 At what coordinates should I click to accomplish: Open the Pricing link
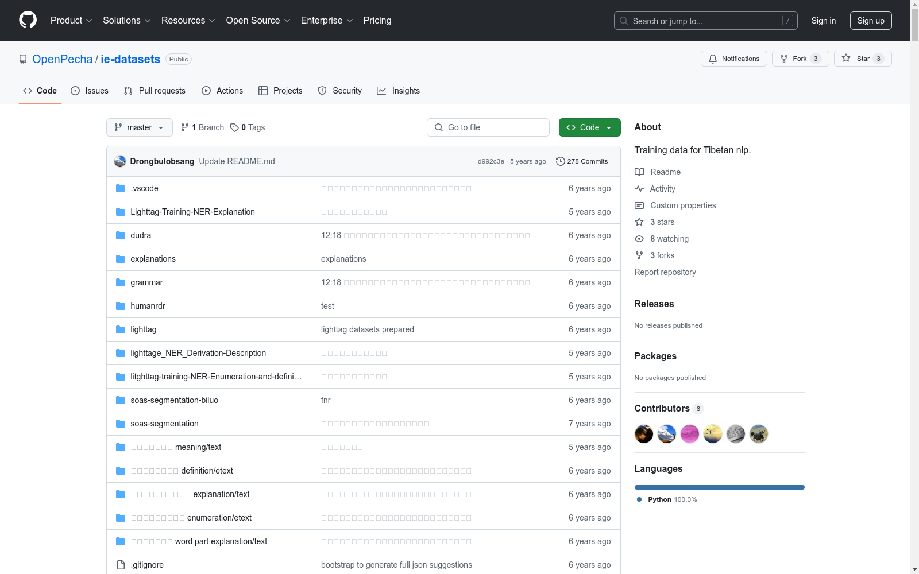point(377,21)
